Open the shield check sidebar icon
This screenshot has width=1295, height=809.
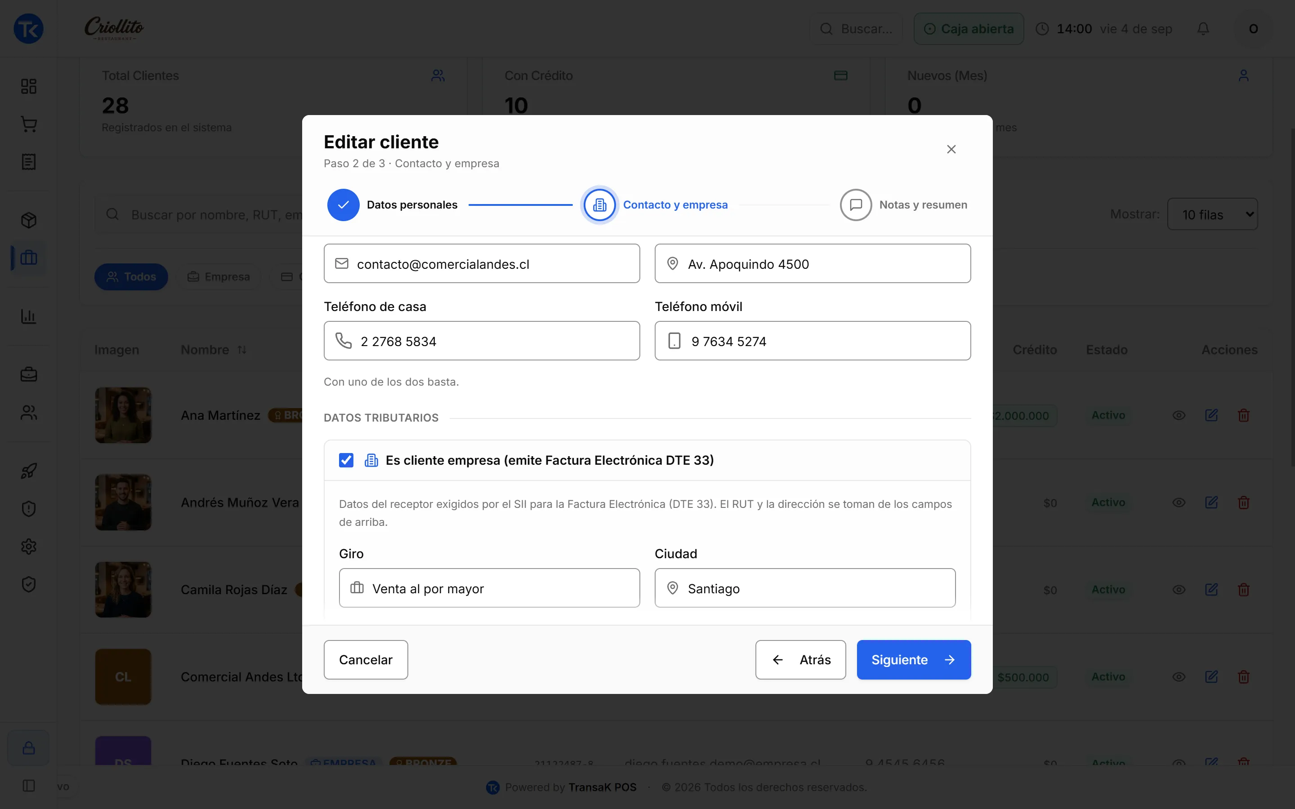click(28, 584)
